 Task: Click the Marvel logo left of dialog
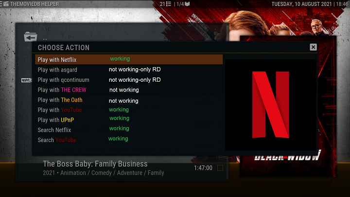click(x=27, y=80)
